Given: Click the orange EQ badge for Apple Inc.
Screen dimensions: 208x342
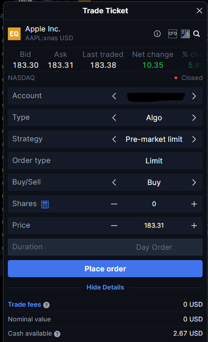Looking at the screenshot, I should tap(14, 34).
